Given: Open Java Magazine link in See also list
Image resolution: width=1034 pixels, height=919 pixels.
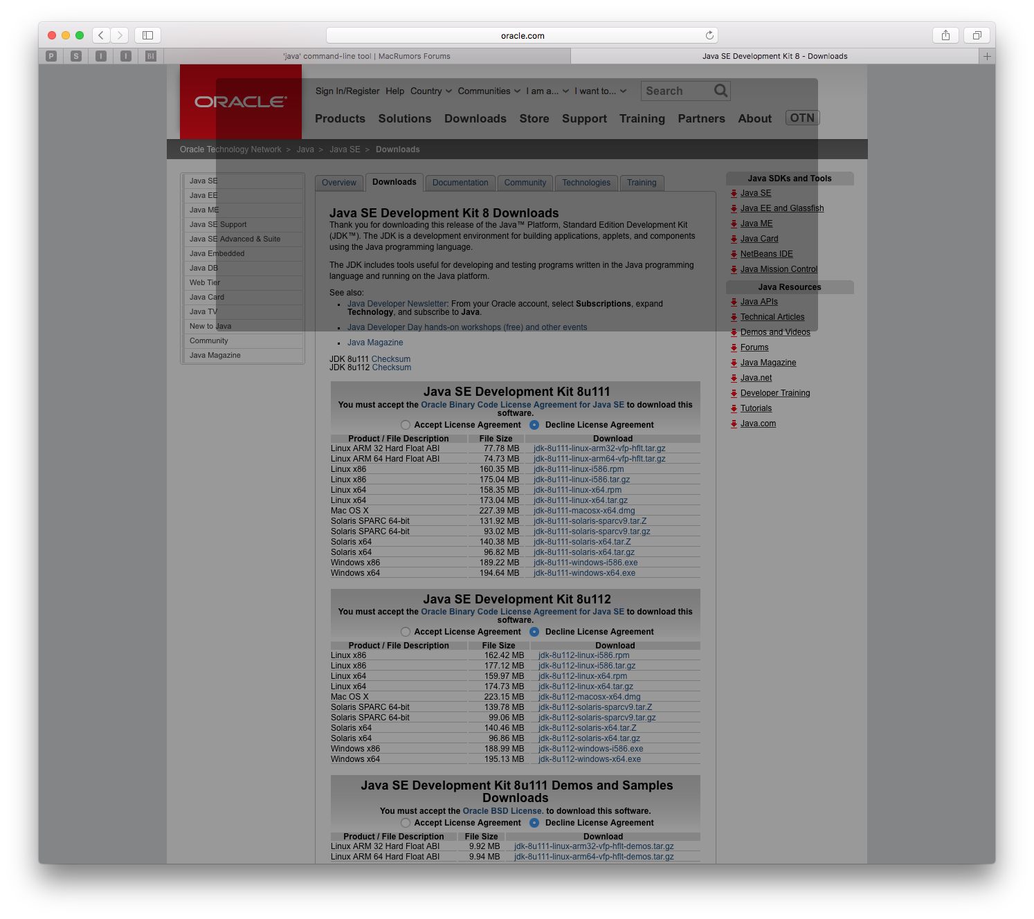Looking at the screenshot, I should pos(375,343).
